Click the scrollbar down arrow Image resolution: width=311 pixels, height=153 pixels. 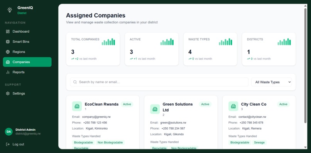(306, 147)
